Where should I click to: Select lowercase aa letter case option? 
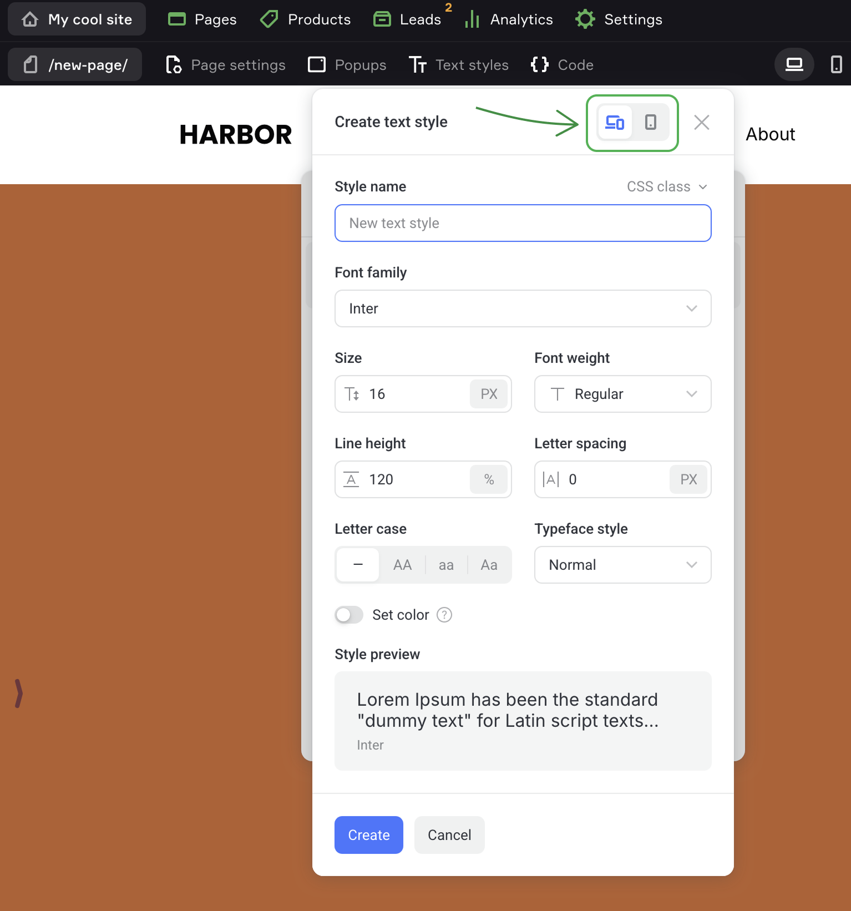pos(446,565)
